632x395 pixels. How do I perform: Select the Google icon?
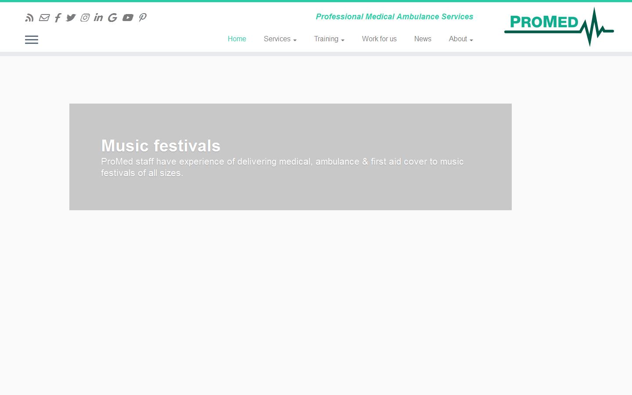click(112, 18)
